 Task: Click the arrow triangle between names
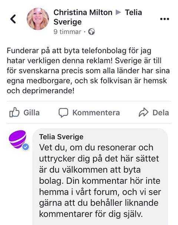pos(118,12)
